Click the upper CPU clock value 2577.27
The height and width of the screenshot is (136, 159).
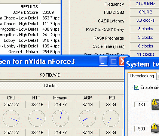tap(12, 105)
